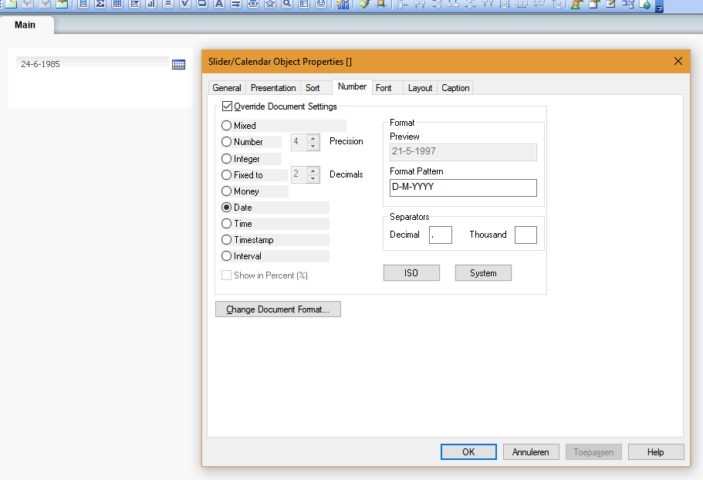
Task: Switch to the Layout tab
Action: [420, 88]
